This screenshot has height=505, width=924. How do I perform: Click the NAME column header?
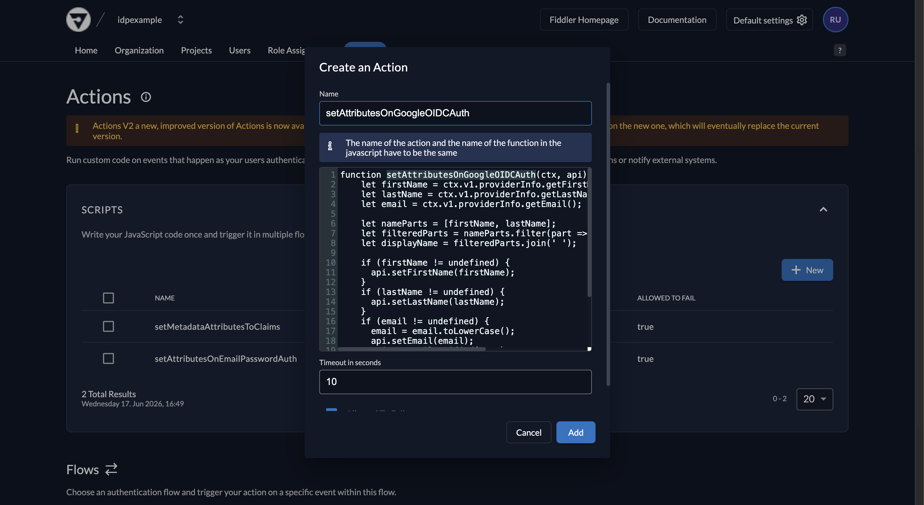(x=165, y=298)
